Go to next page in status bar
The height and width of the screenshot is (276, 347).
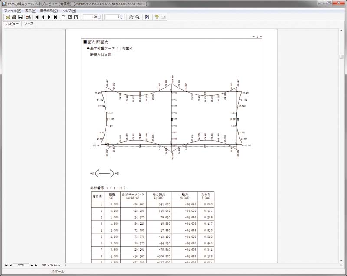click(32, 265)
